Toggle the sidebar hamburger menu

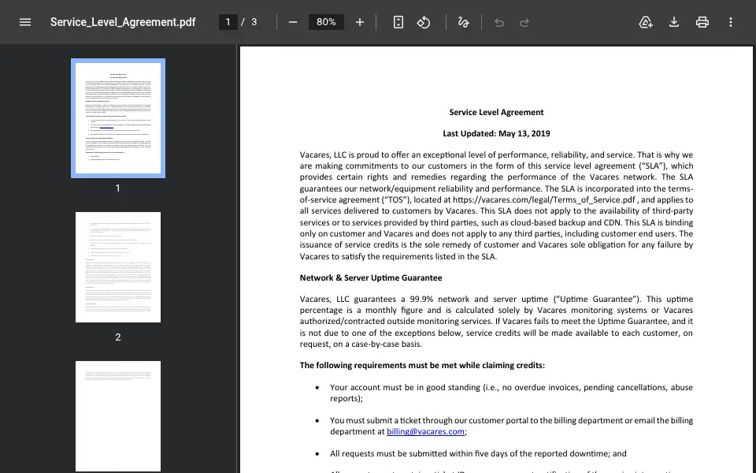(25, 22)
